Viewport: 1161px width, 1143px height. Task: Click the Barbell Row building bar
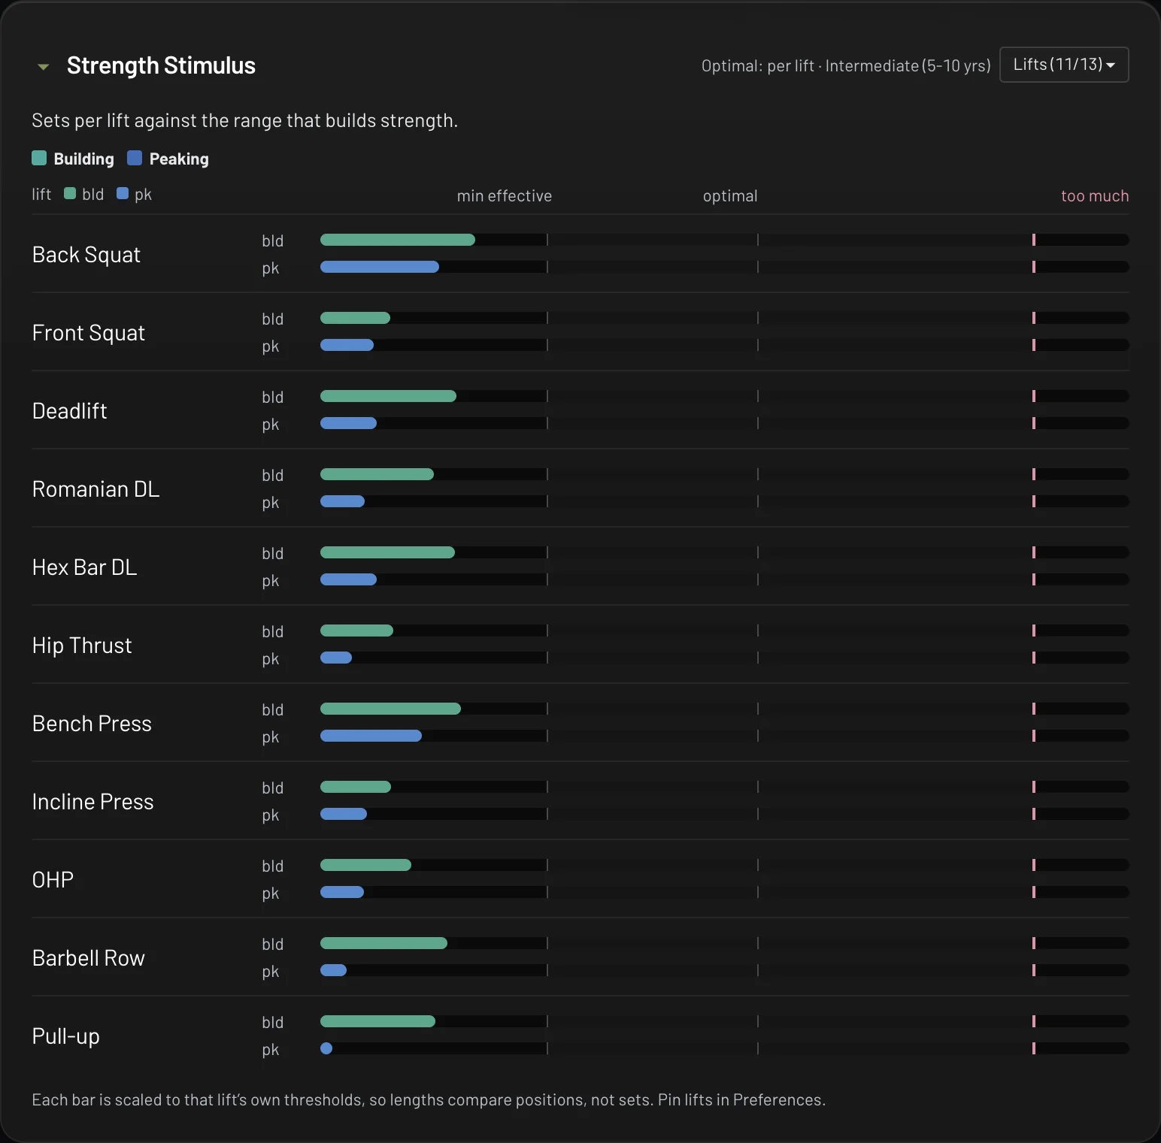[383, 943]
